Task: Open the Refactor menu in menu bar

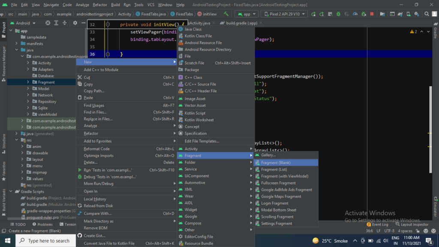Action: tap(100, 5)
